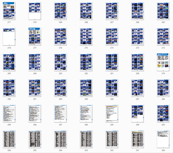Image resolution: width=173 pixels, height=153 pixels.
Task: Open page 301 thumbnail
Action: point(138,139)
